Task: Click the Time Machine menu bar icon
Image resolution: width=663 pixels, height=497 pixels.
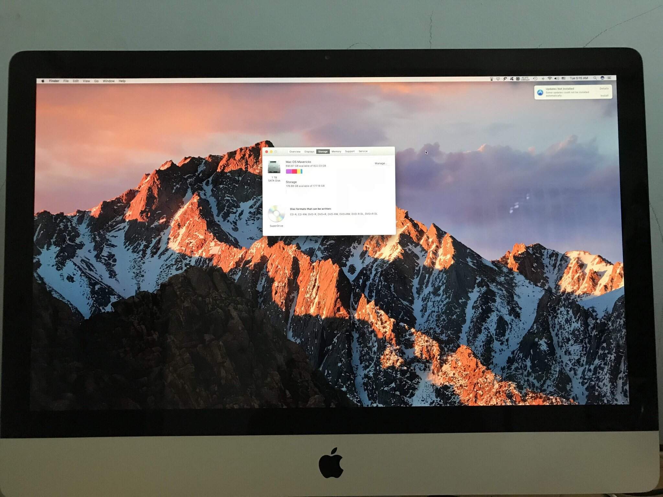Action: [x=535, y=78]
